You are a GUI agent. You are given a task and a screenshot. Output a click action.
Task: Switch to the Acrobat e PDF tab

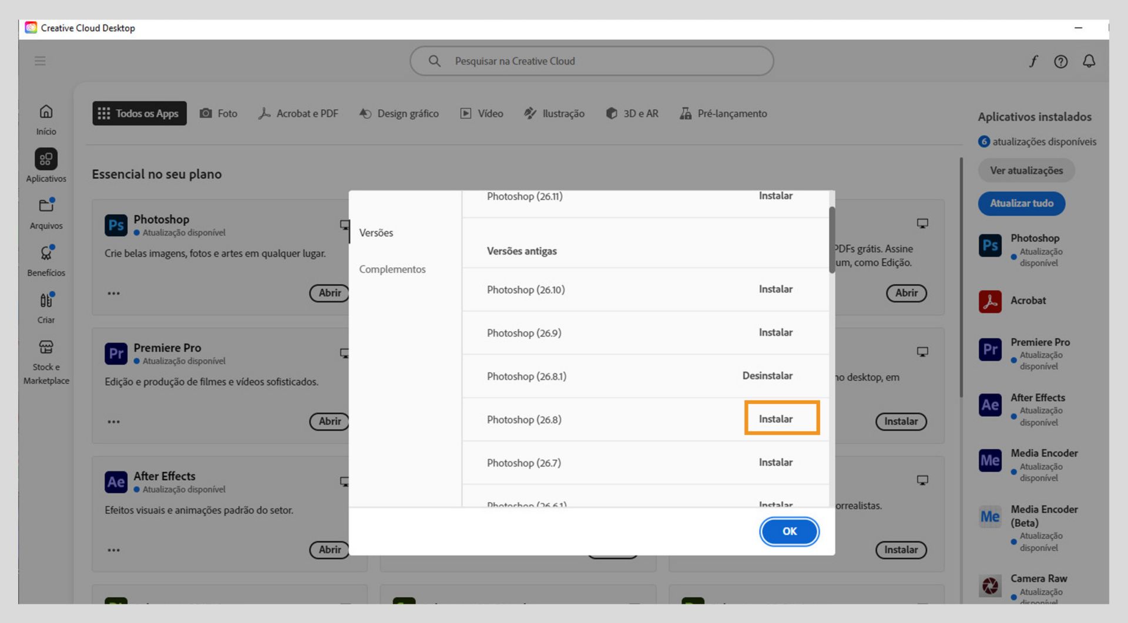pyautogui.click(x=298, y=113)
